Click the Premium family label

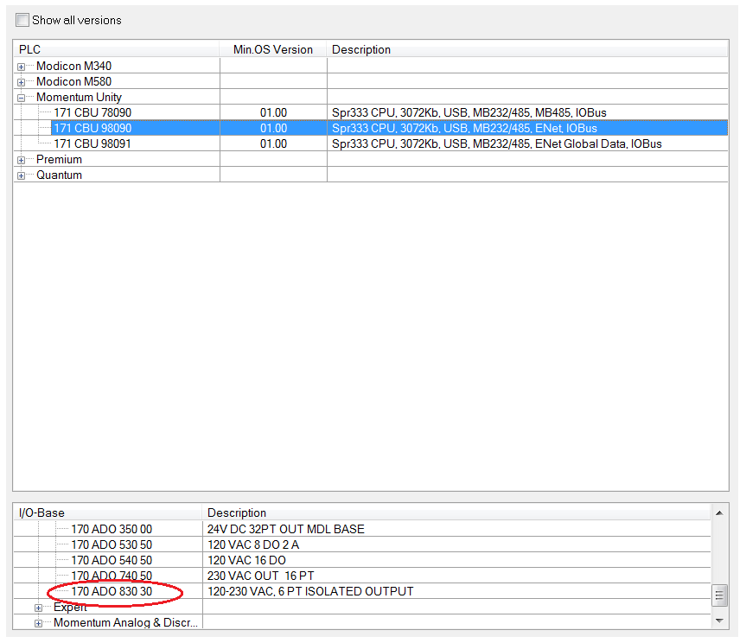point(59,159)
